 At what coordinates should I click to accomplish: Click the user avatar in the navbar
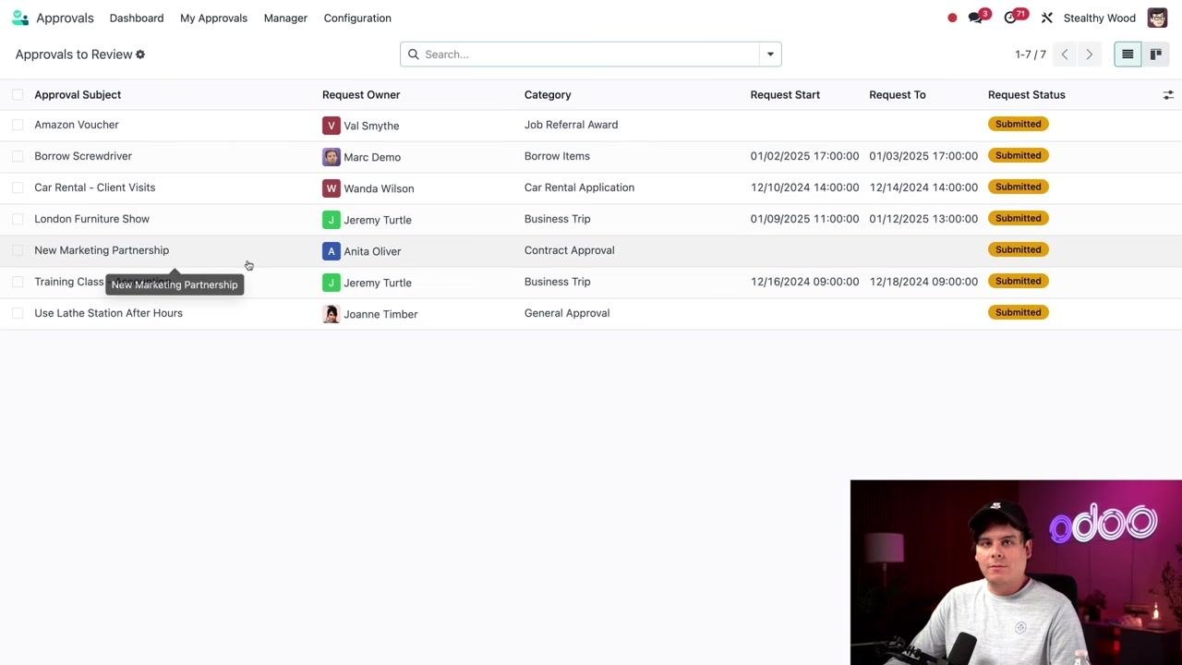[x=1157, y=18]
